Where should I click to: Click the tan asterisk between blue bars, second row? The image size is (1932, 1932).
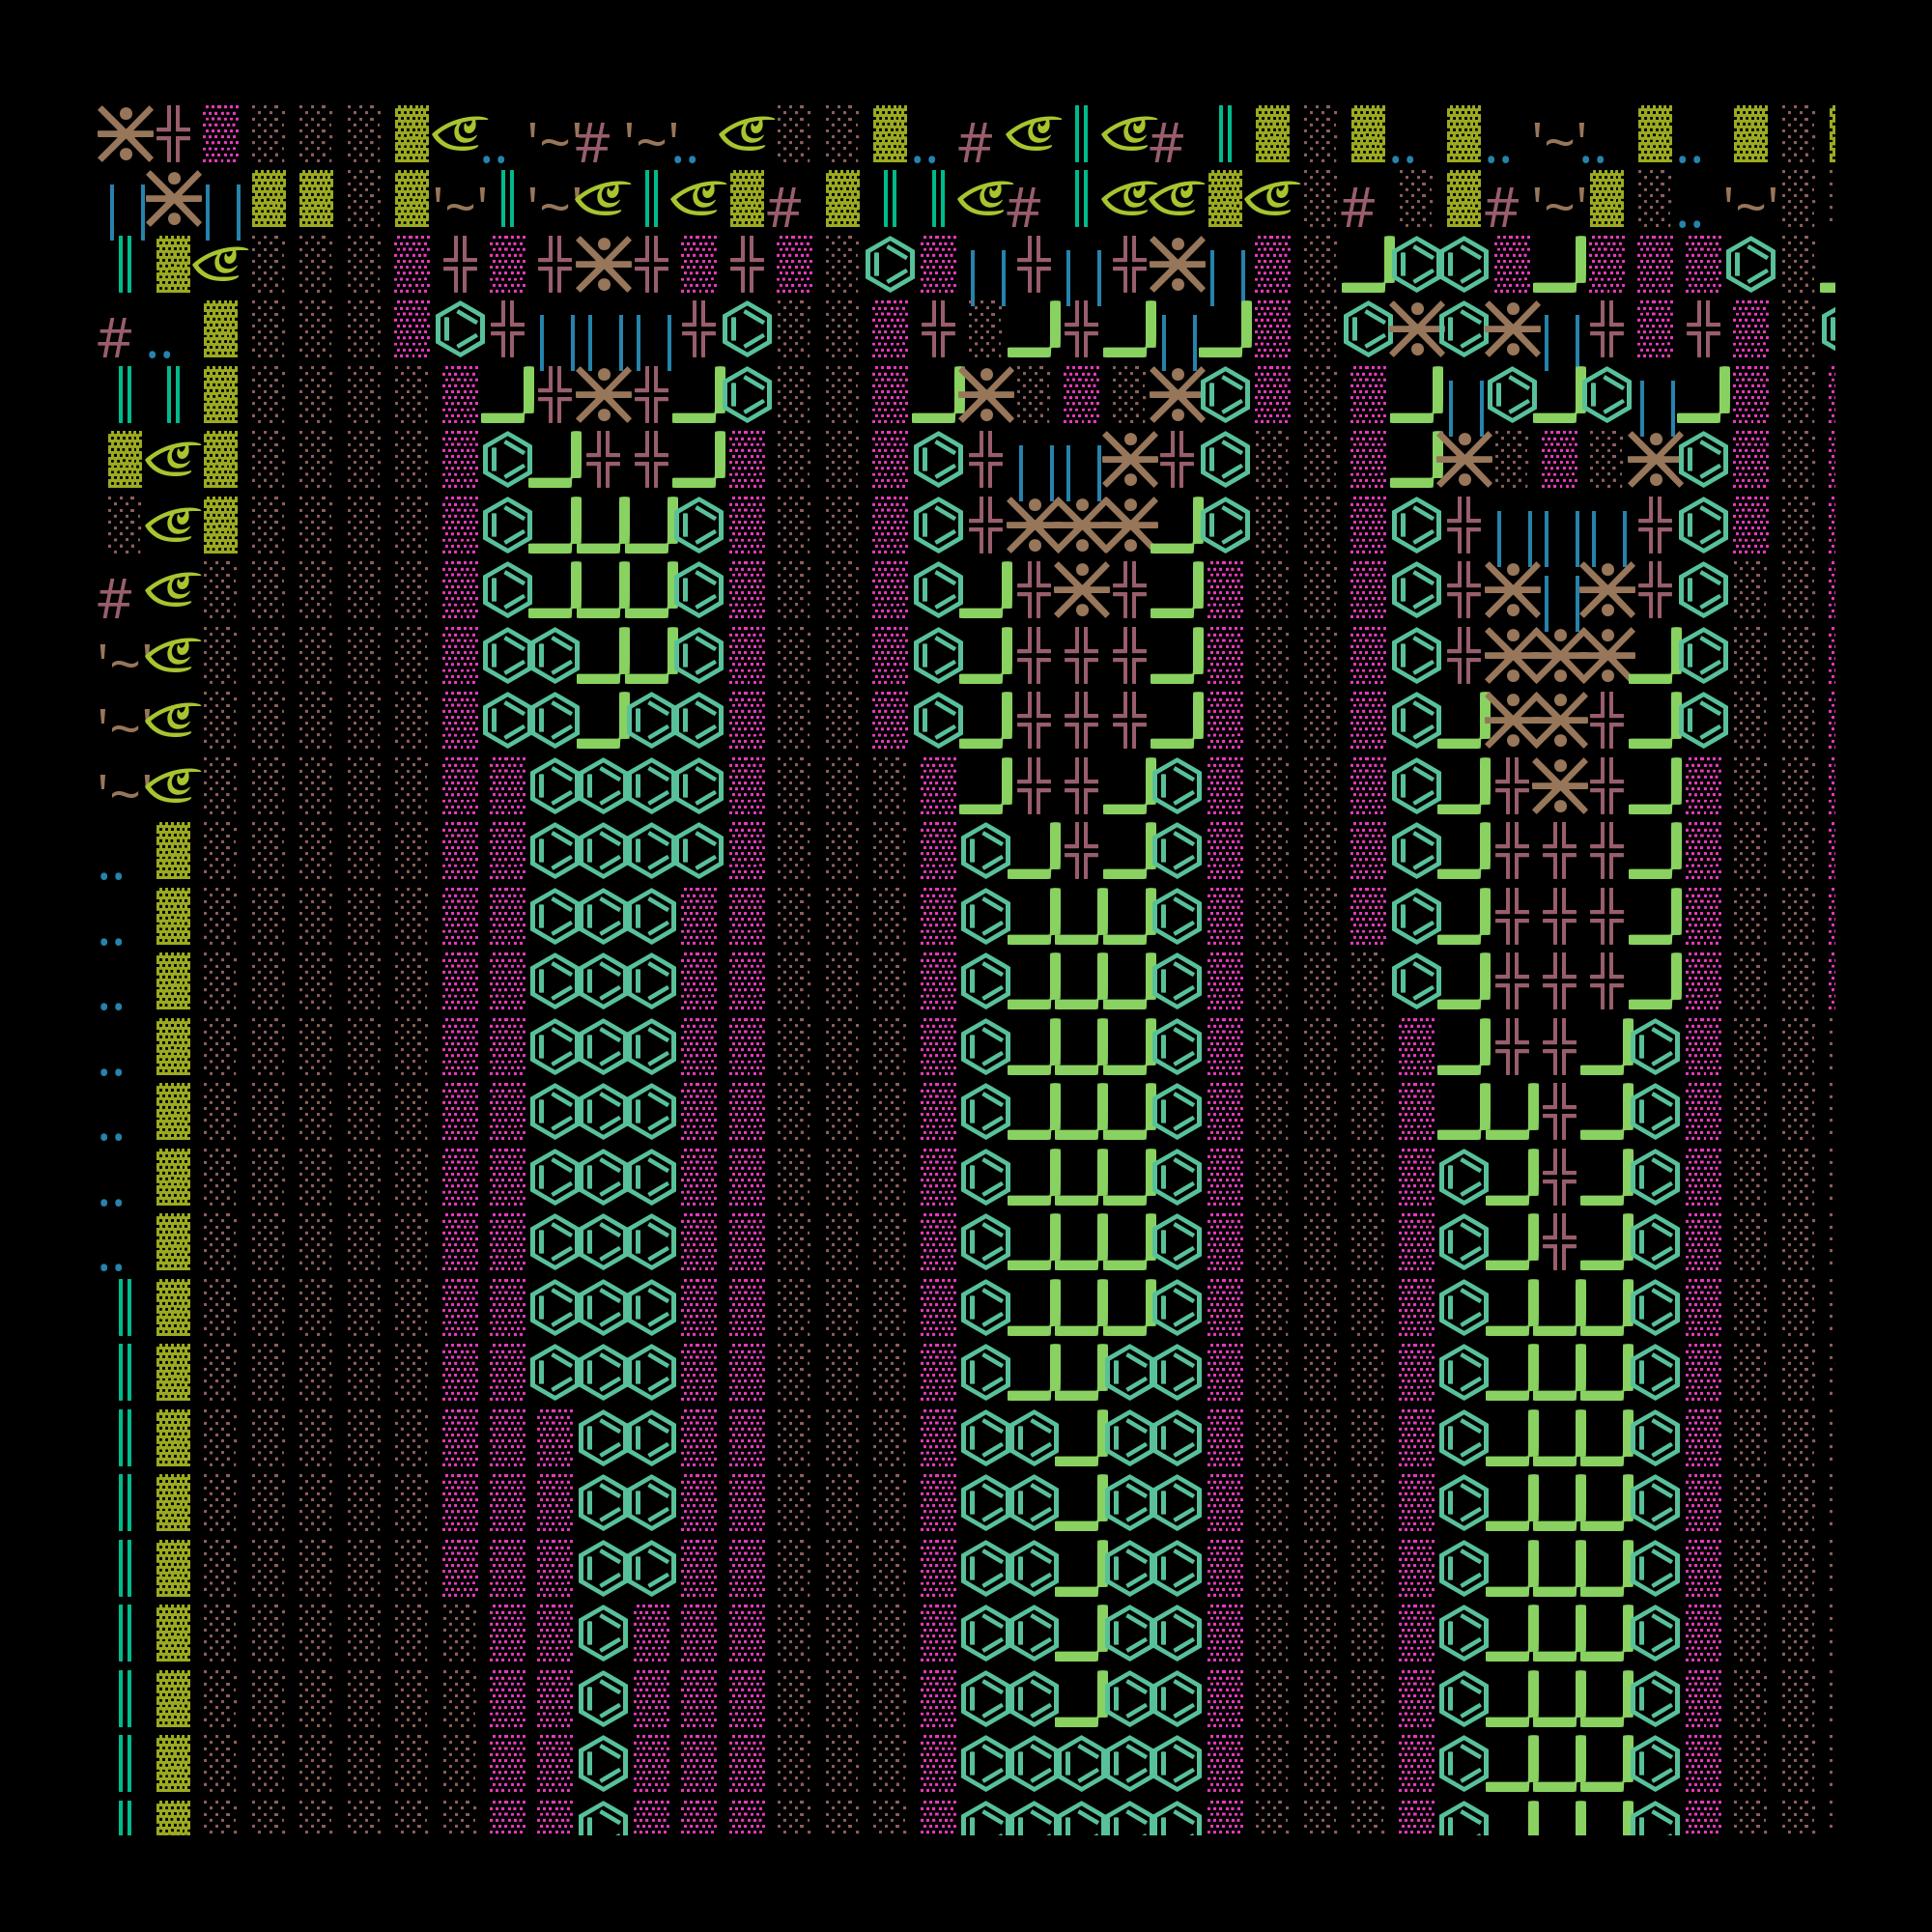173,198
